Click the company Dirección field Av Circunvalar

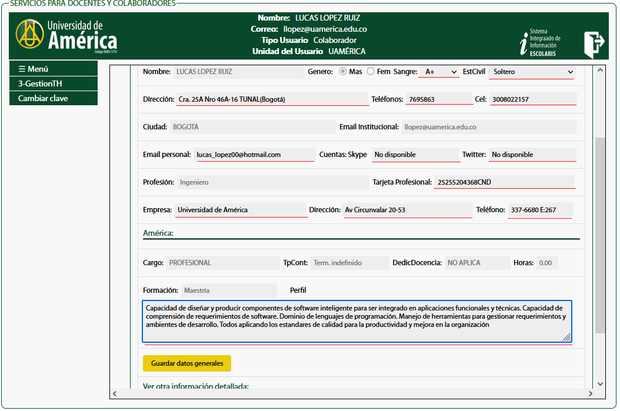tap(408, 210)
